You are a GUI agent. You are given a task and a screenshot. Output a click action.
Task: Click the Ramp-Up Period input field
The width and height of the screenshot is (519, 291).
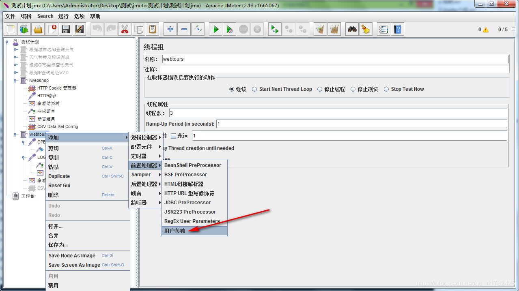(x=362, y=124)
